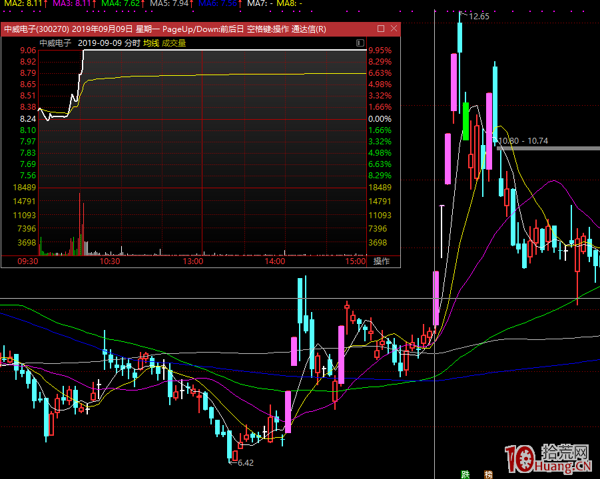Click the right 14791 volume axis label
This screenshot has width=600, height=479.
click(380, 202)
